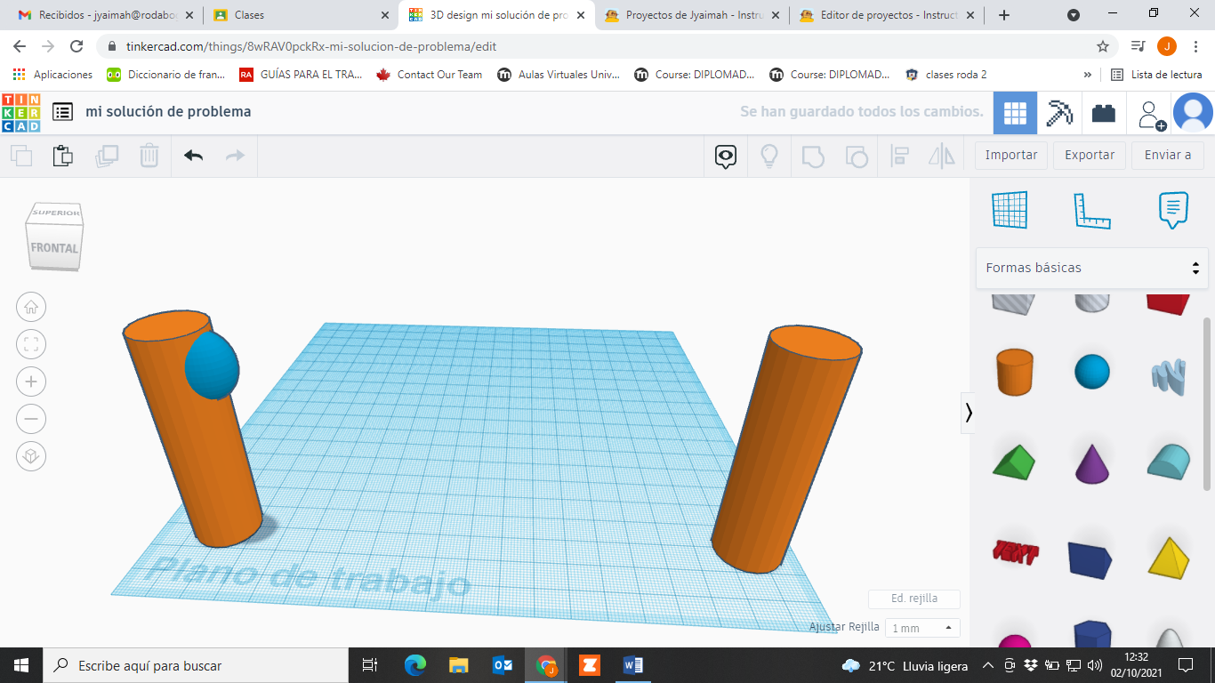
Task: Click the Hide selected lightbulb icon
Action: pyautogui.click(x=769, y=157)
